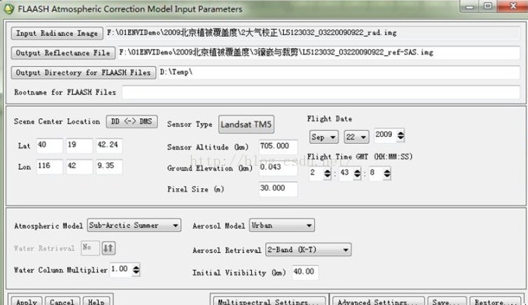This screenshot has width=528, height=305.
Task: Select the Lon minutes field showing 42
Action: [x=79, y=167]
